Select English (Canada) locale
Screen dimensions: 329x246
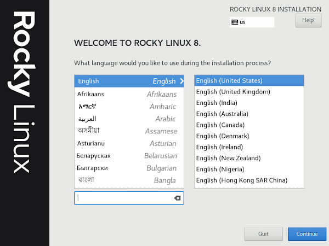[x=249, y=125]
